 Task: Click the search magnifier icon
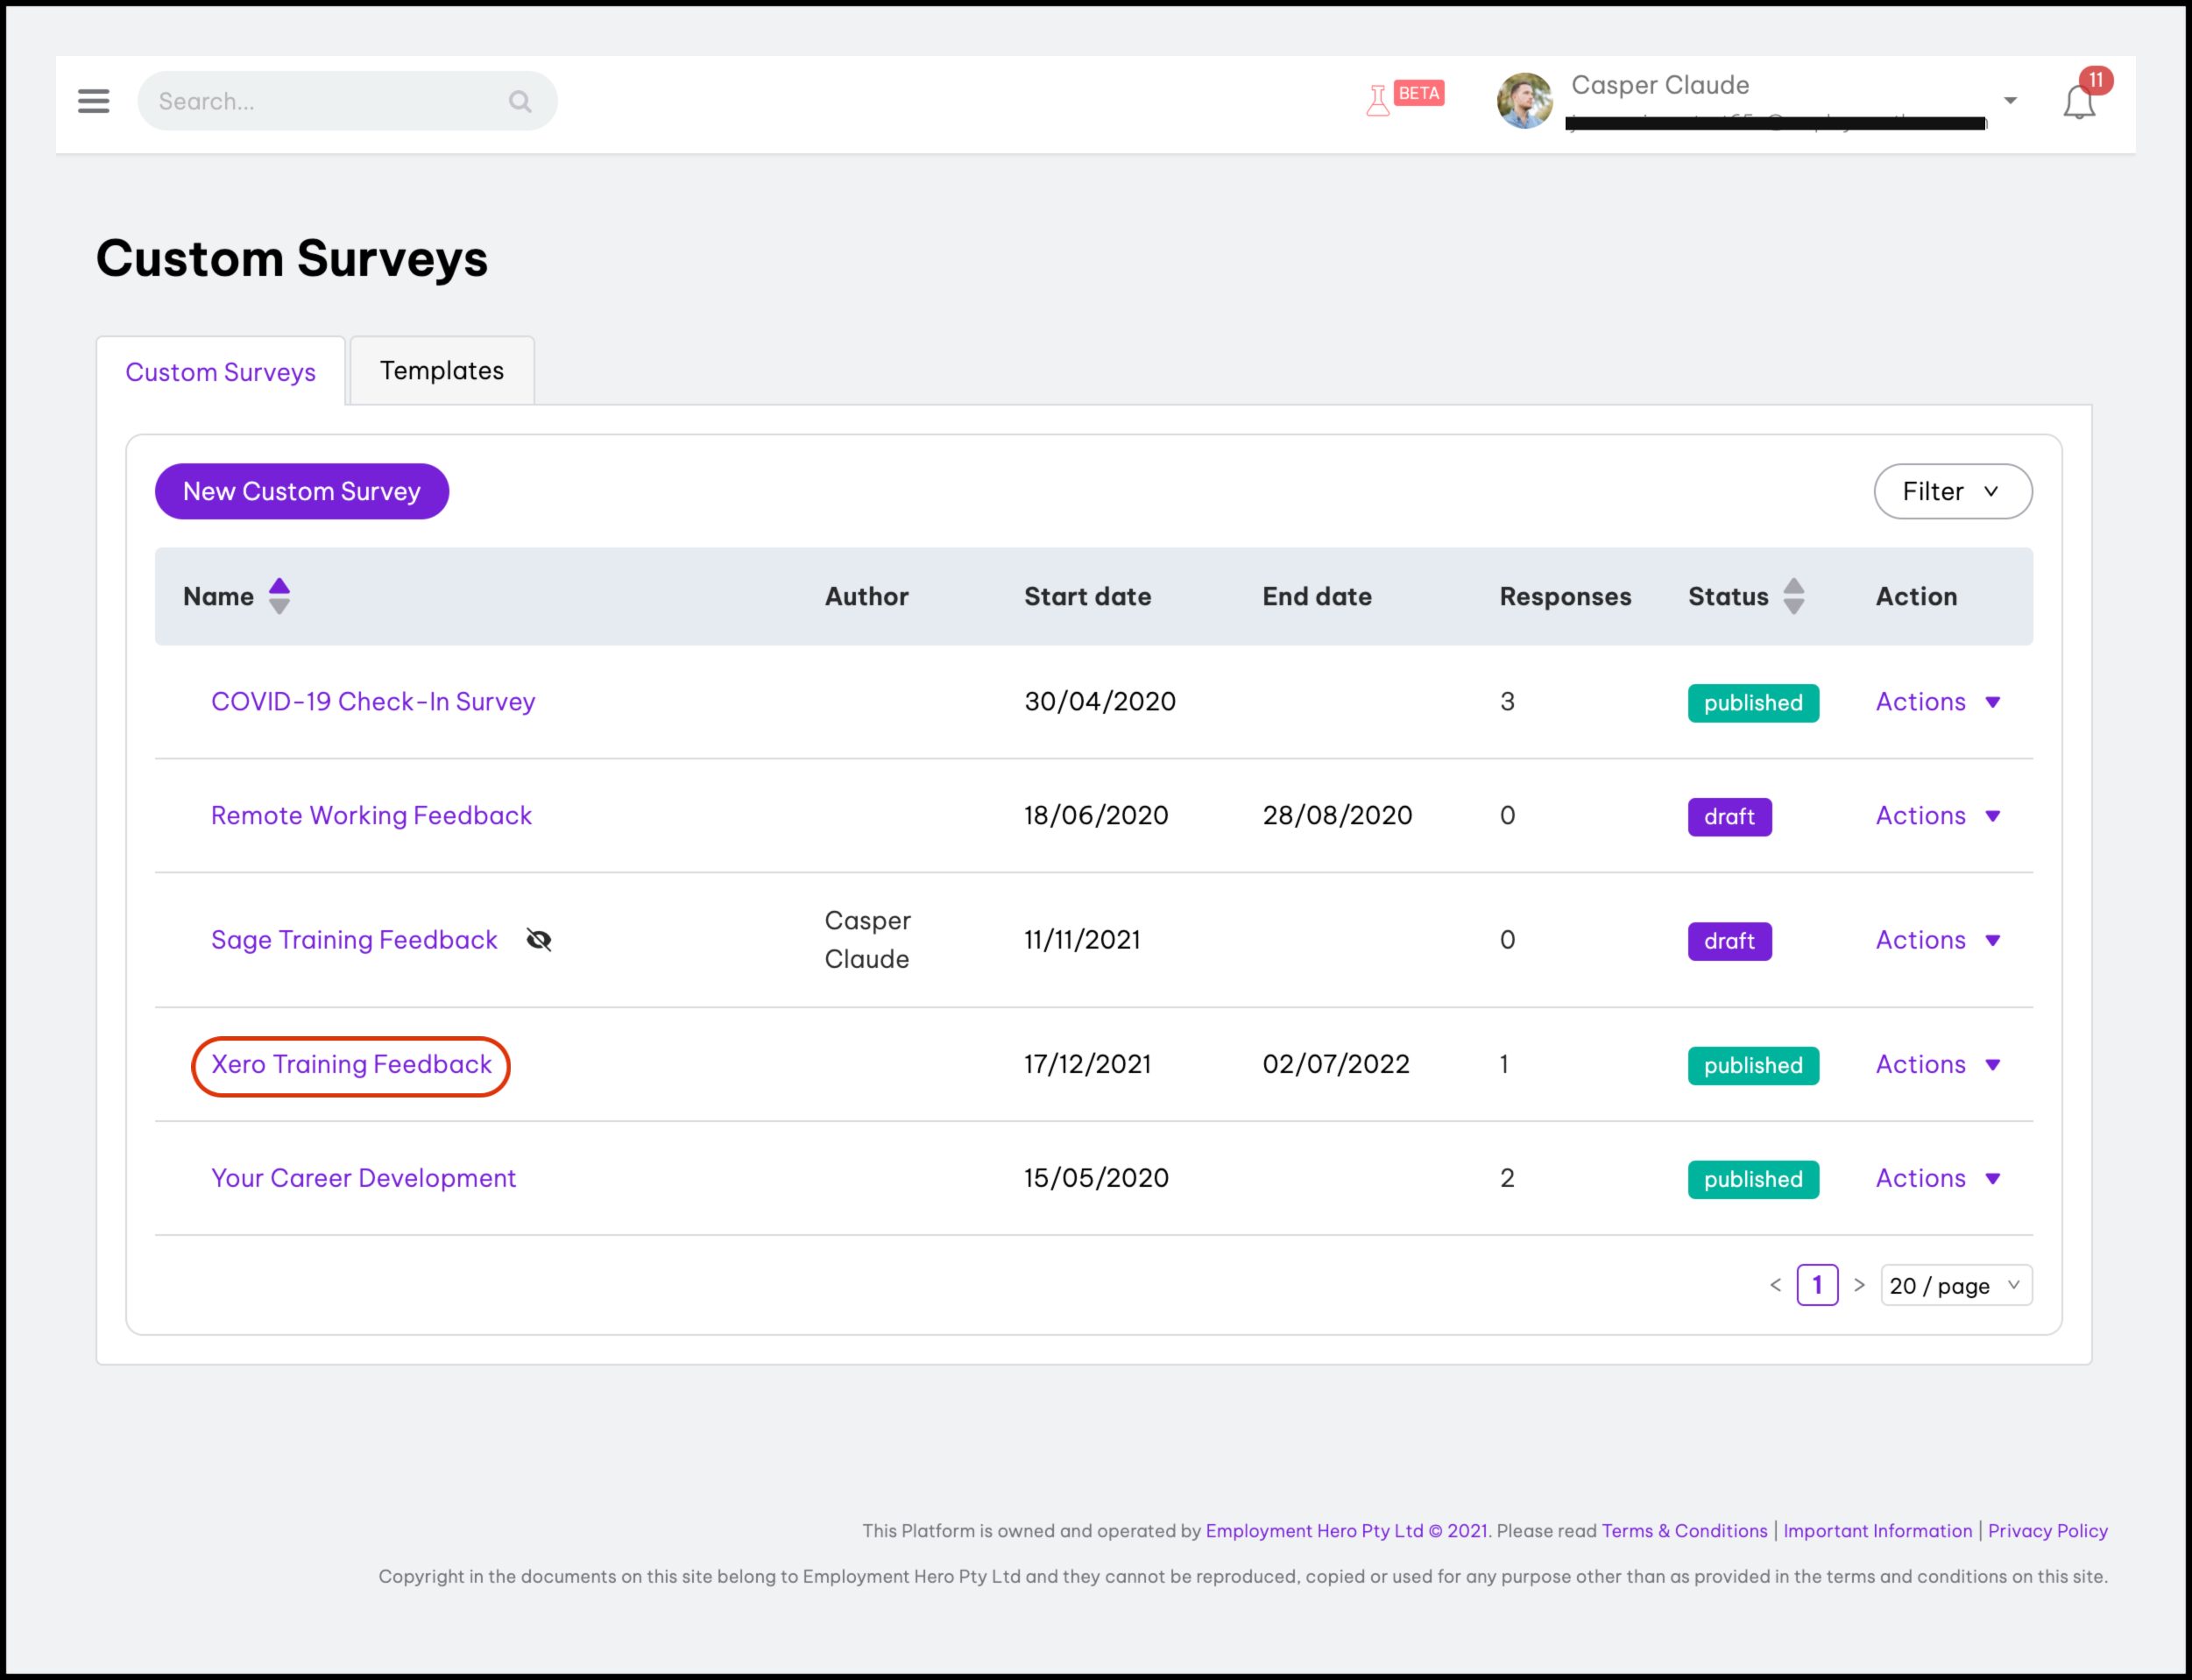tap(519, 101)
